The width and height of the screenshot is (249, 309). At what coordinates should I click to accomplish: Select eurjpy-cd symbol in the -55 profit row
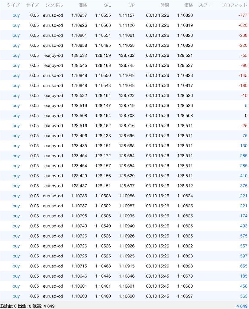pyautogui.click(x=54, y=56)
